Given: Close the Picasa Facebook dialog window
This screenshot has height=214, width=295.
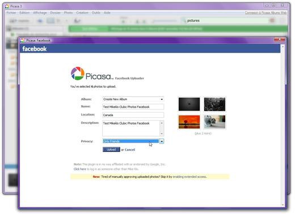Looking at the screenshot, I should [x=280, y=40].
